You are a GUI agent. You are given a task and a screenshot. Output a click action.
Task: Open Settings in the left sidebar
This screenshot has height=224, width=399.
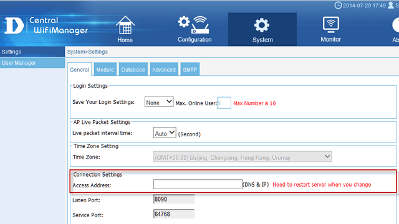click(x=32, y=52)
